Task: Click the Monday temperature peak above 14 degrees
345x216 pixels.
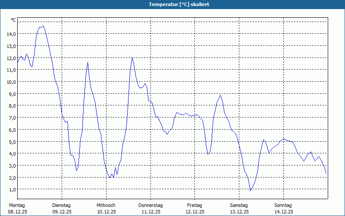Action: point(43,26)
